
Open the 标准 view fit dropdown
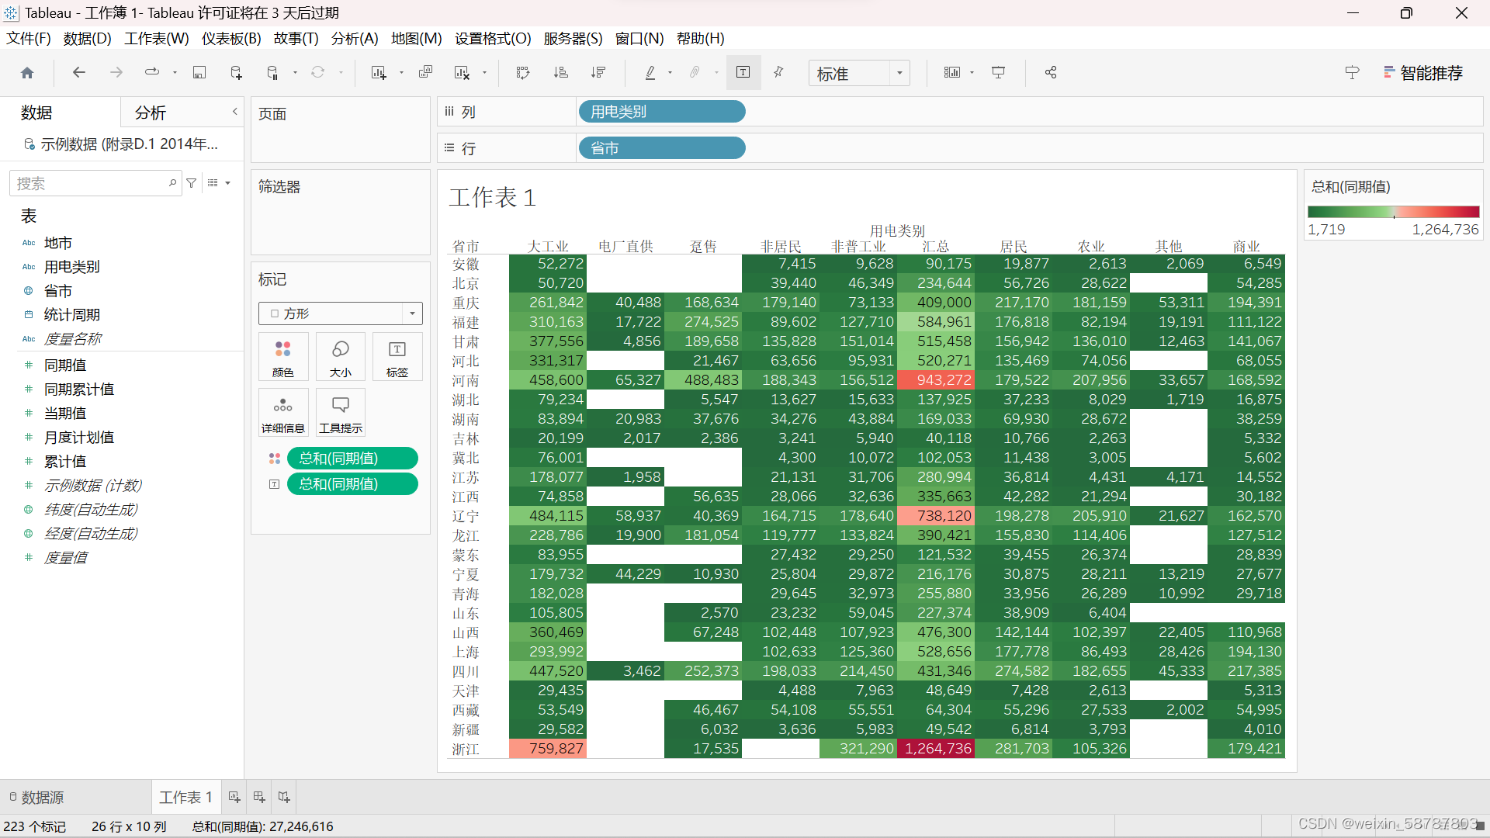(x=858, y=74)
